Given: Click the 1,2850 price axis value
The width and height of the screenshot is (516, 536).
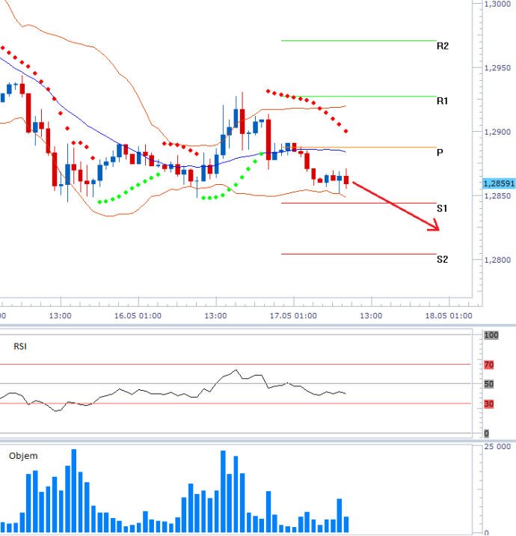Looking at the screenshot, I should 497,196.
